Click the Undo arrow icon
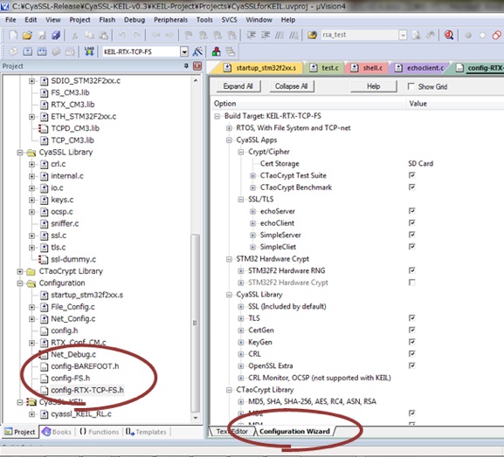Viewport: 504px width, 457px height. (121, 35)
